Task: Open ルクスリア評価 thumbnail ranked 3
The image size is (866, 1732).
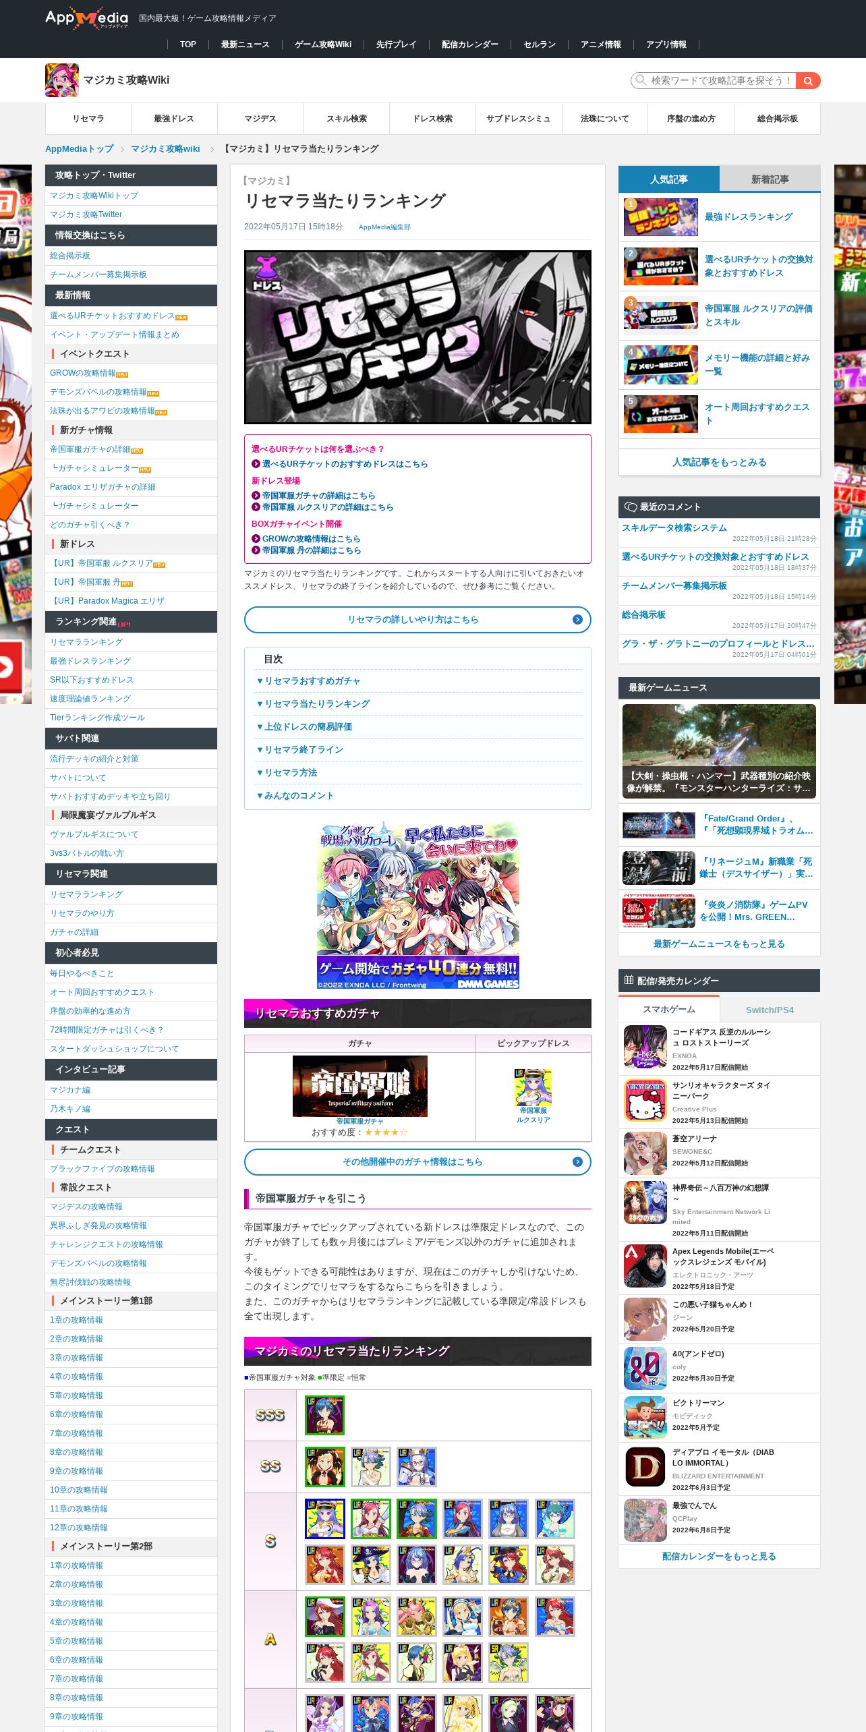Action: (x=661, y=316)
